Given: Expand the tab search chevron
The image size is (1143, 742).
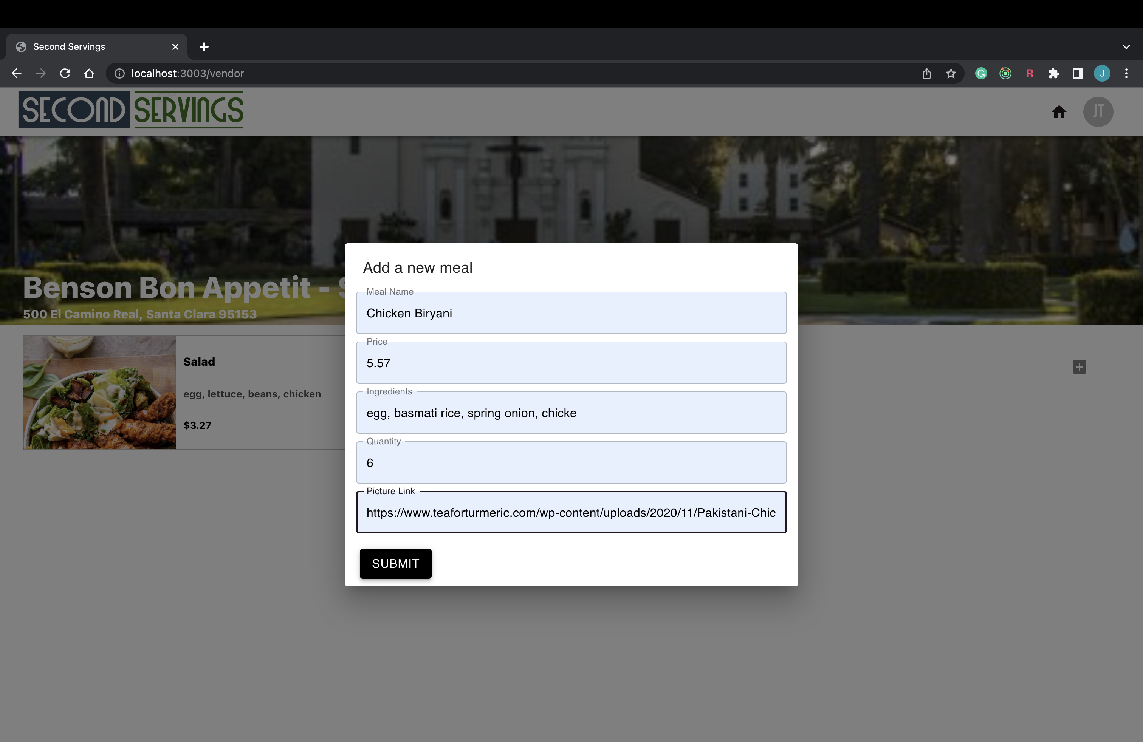Looking at the screenshot, I should [1126, 47].
